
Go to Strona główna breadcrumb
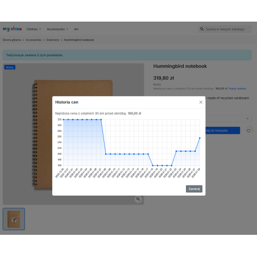click(12, 40)
